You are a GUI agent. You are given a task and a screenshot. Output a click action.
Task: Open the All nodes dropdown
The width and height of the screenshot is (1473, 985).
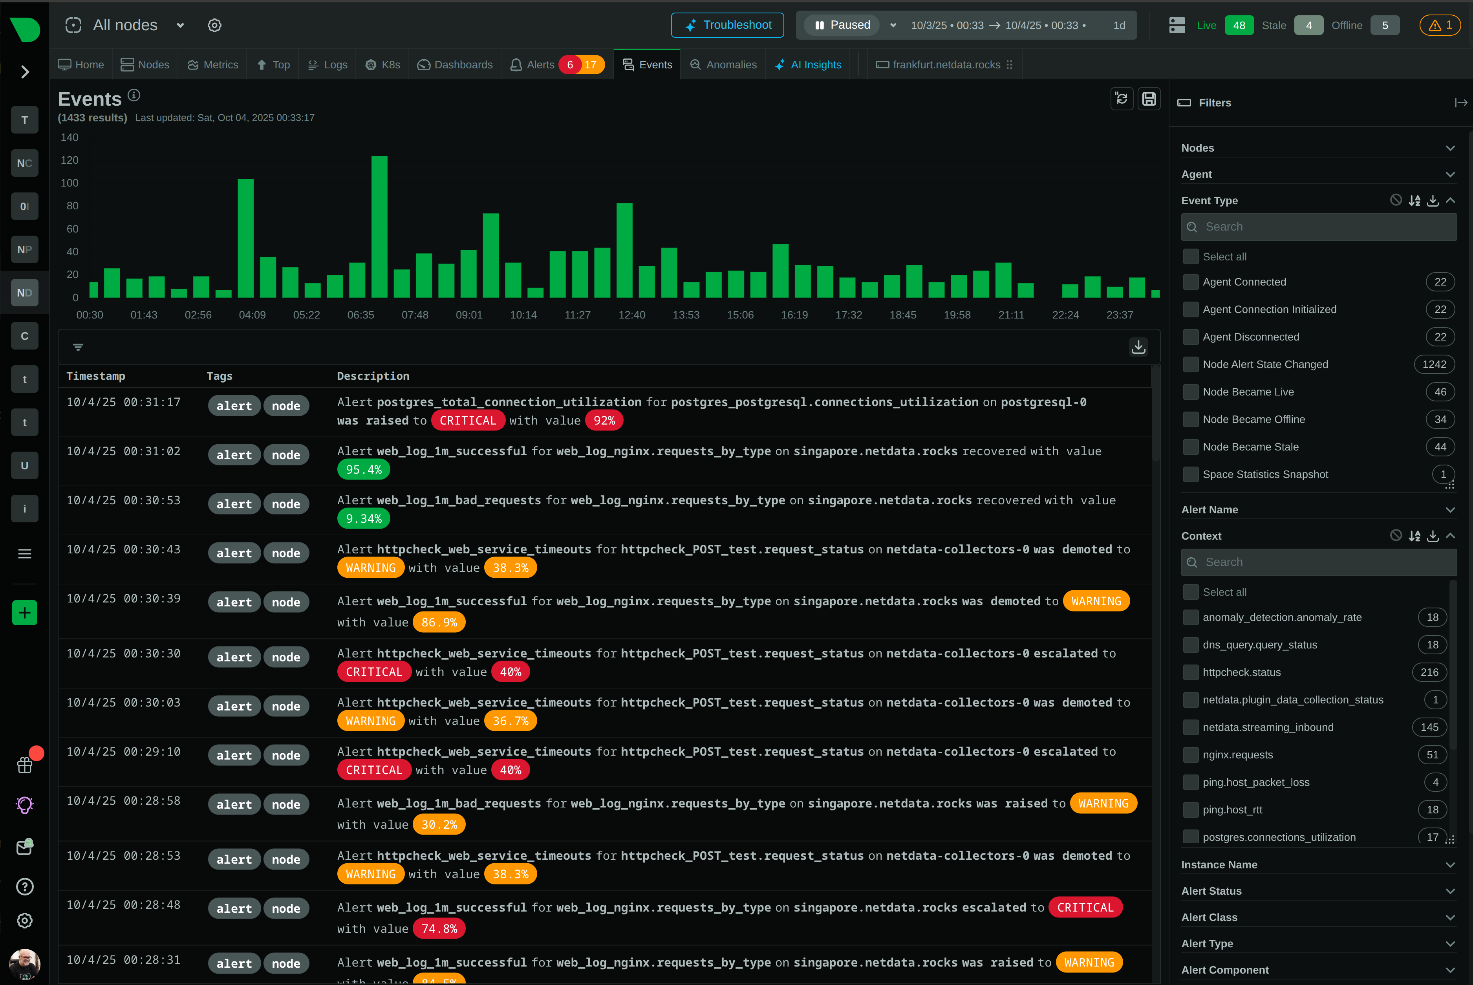tap(180, 25)
